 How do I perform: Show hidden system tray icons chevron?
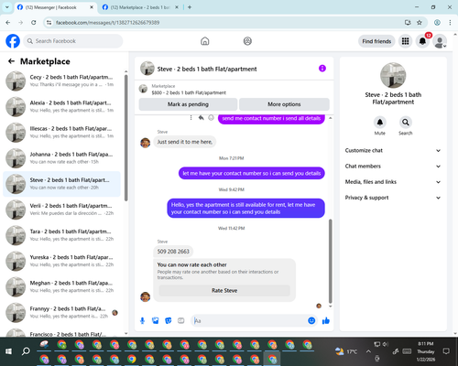point(368,351)
